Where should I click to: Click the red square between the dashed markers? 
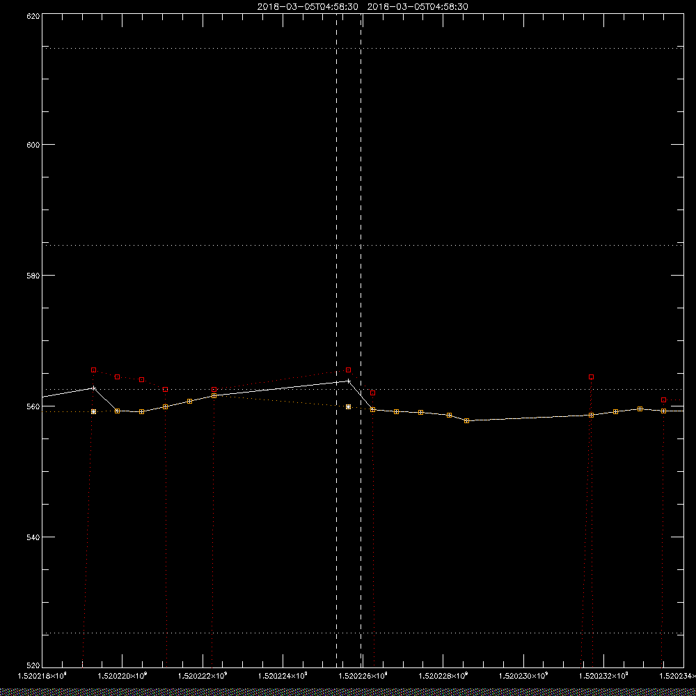click(x=348, y=370)
